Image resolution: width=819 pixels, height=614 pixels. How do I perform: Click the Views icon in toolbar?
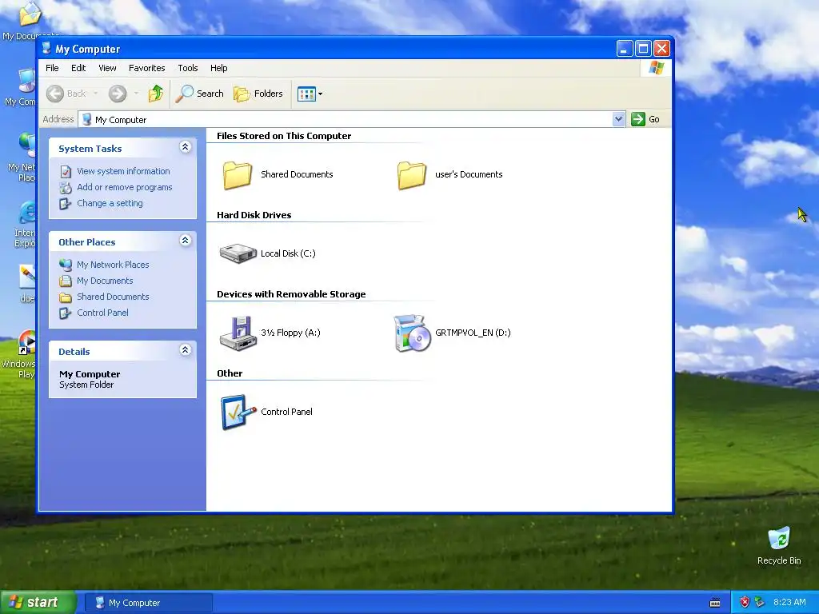(306, 94)
